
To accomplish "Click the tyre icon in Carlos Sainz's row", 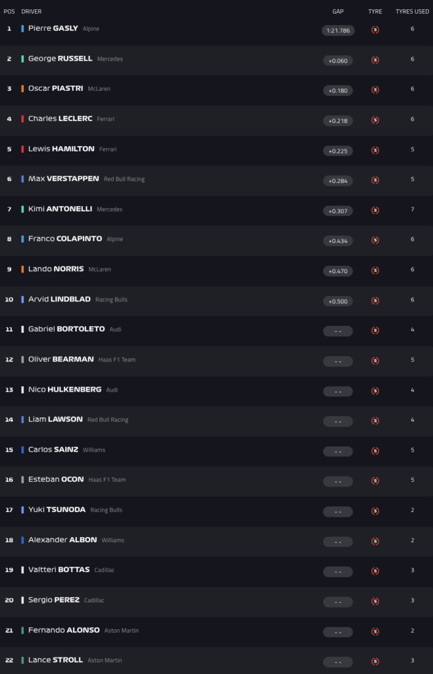I will 375,451.
